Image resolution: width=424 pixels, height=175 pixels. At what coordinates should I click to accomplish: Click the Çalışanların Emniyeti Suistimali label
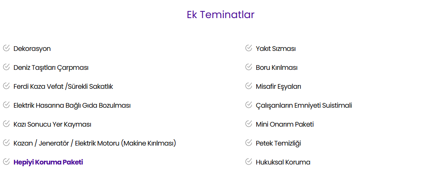(x=303, y=105)
